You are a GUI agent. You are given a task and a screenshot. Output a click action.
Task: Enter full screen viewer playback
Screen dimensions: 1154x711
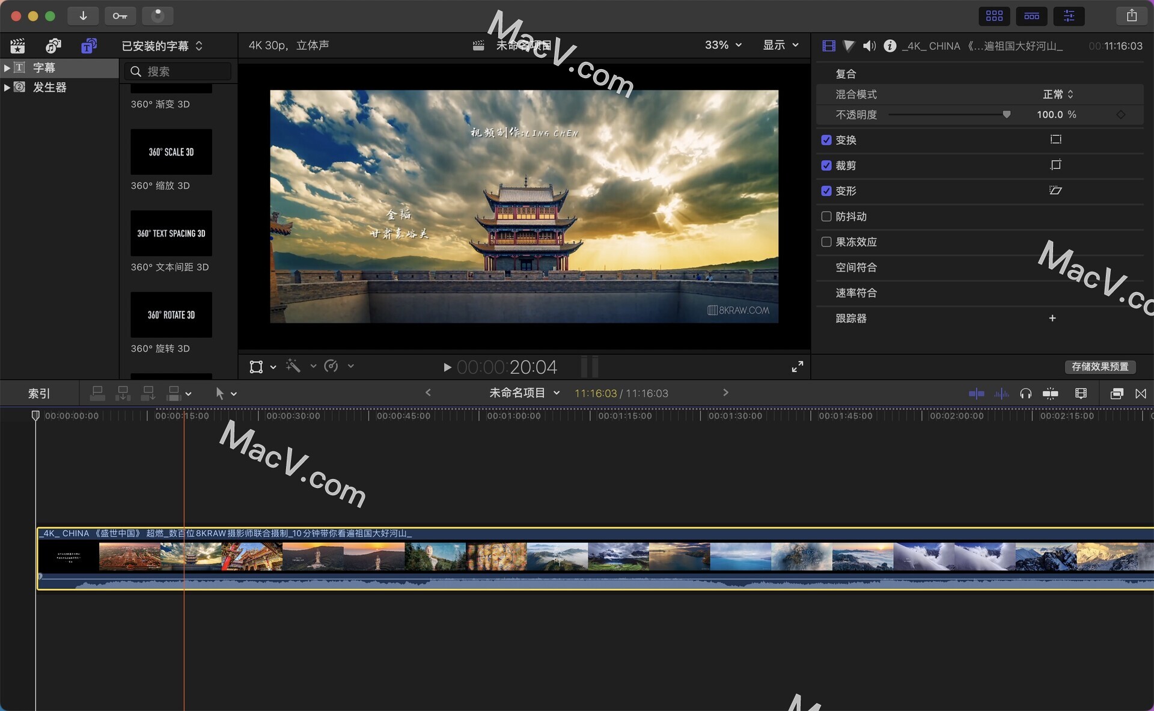coord(797,367)
